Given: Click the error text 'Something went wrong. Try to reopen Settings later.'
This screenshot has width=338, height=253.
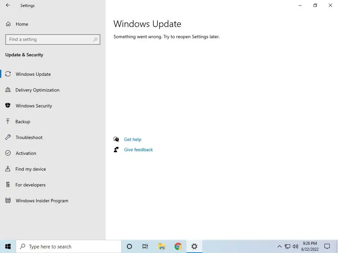Looking at the screenshot, I should [166, 37].
